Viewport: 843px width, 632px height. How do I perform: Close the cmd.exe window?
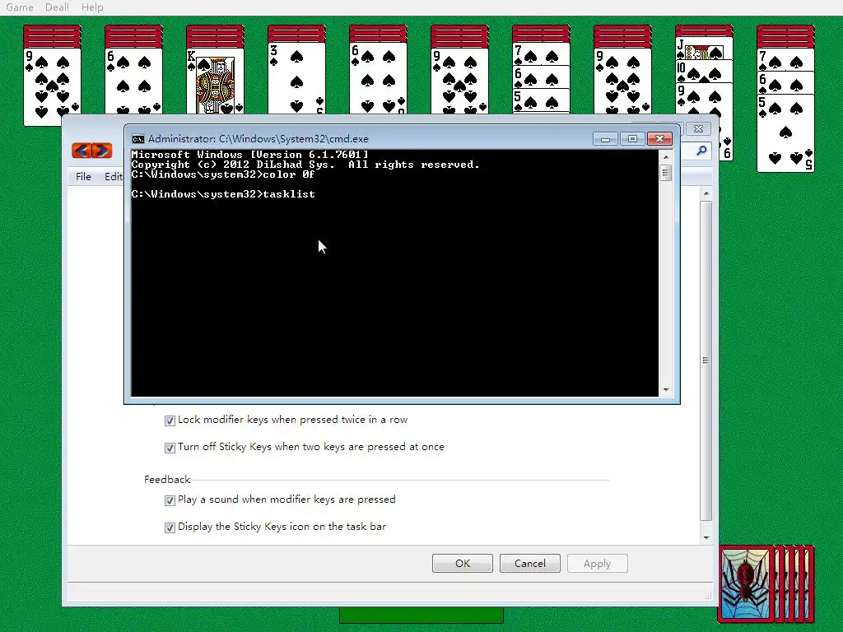[x=659, y=139]
